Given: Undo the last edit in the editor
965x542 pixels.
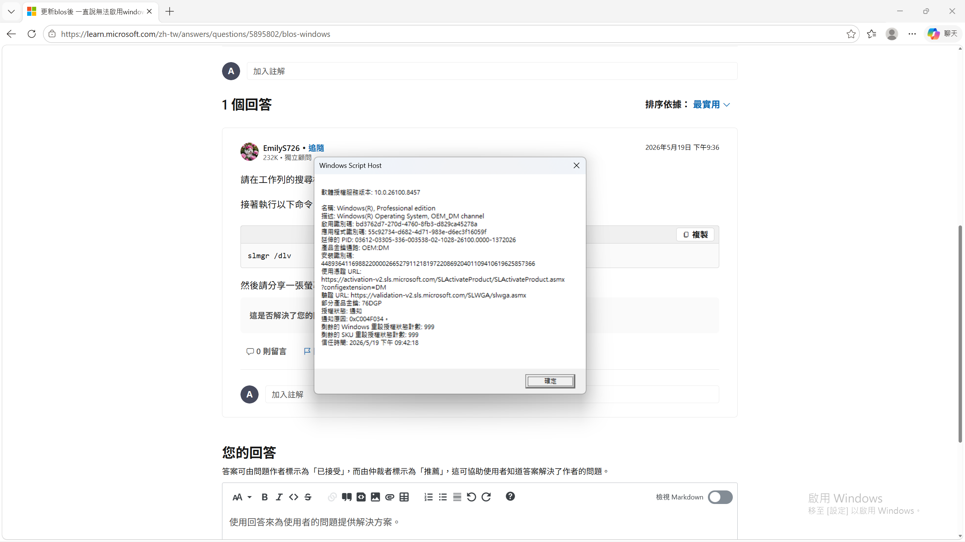Looking at the screenshot, I should pyautogui.click(x=472, y=497).
